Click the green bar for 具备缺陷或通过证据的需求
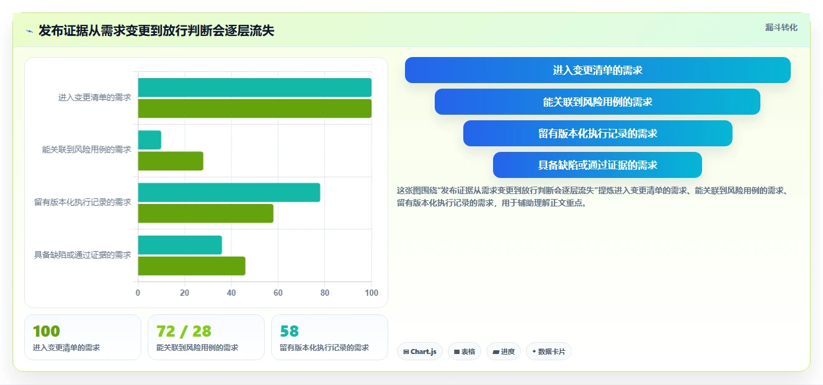823x385 pixels. coord(192,266)
